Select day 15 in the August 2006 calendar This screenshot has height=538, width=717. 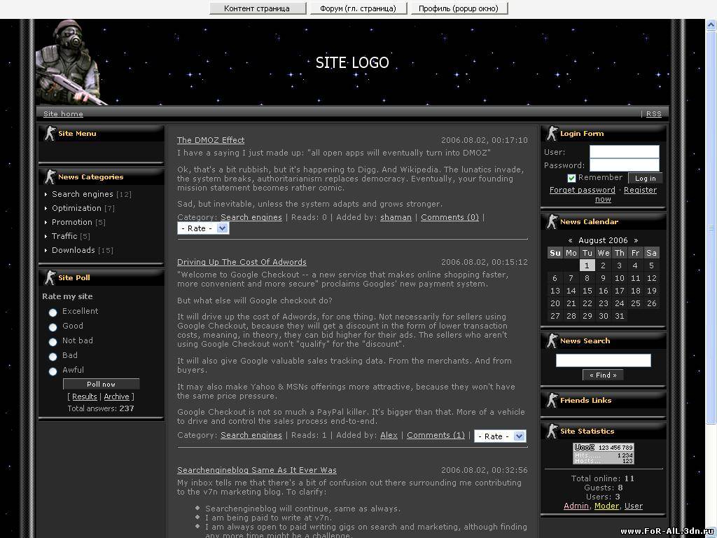pos(587,291)
